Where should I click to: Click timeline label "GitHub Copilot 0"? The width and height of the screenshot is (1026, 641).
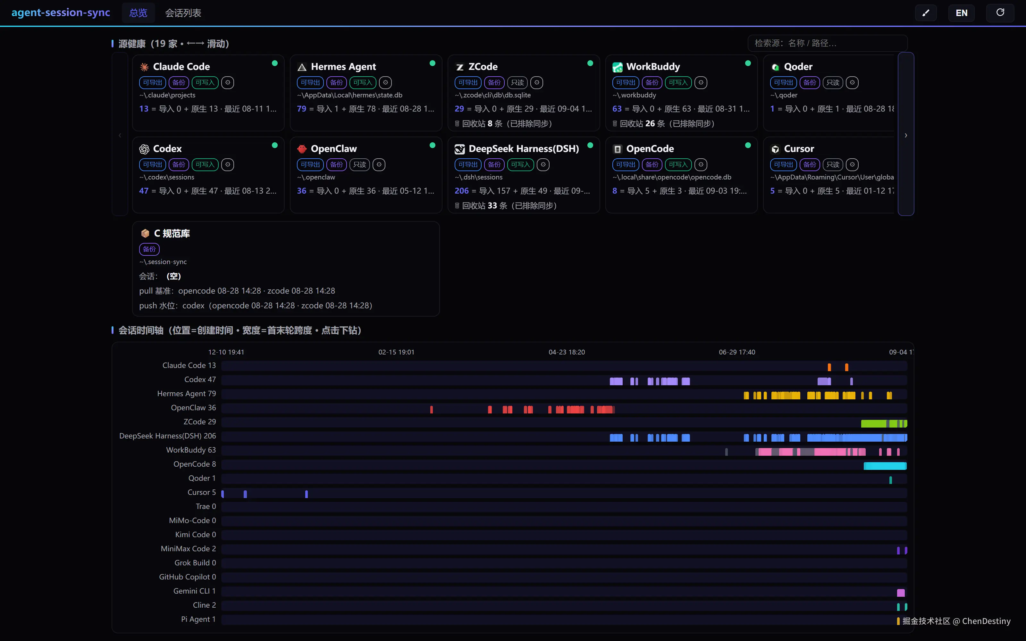(187, 577)
